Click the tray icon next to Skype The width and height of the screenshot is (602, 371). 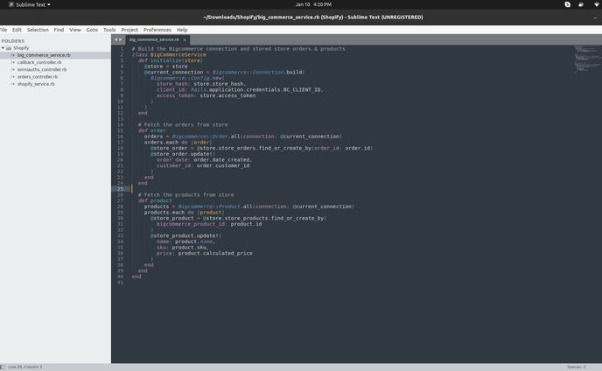click(581, 4)
